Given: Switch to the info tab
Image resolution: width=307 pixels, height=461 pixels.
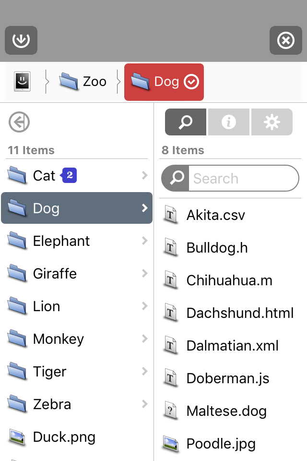Looking at the screenshot, I should click(x=228, y=122).
